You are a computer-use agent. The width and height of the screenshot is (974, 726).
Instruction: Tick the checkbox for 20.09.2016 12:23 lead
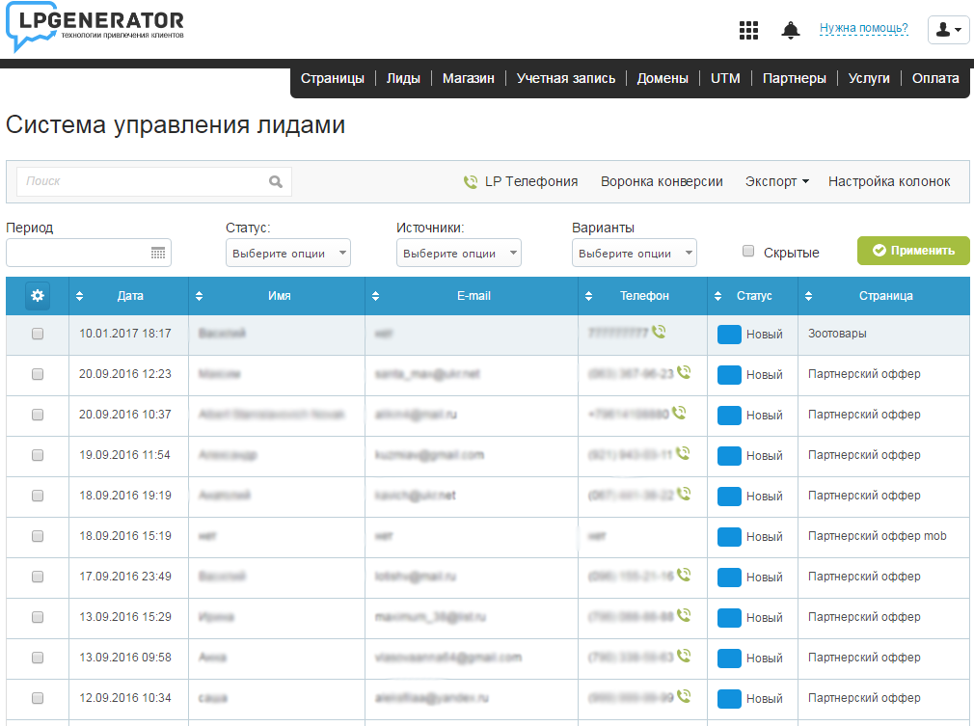[38, 374]
